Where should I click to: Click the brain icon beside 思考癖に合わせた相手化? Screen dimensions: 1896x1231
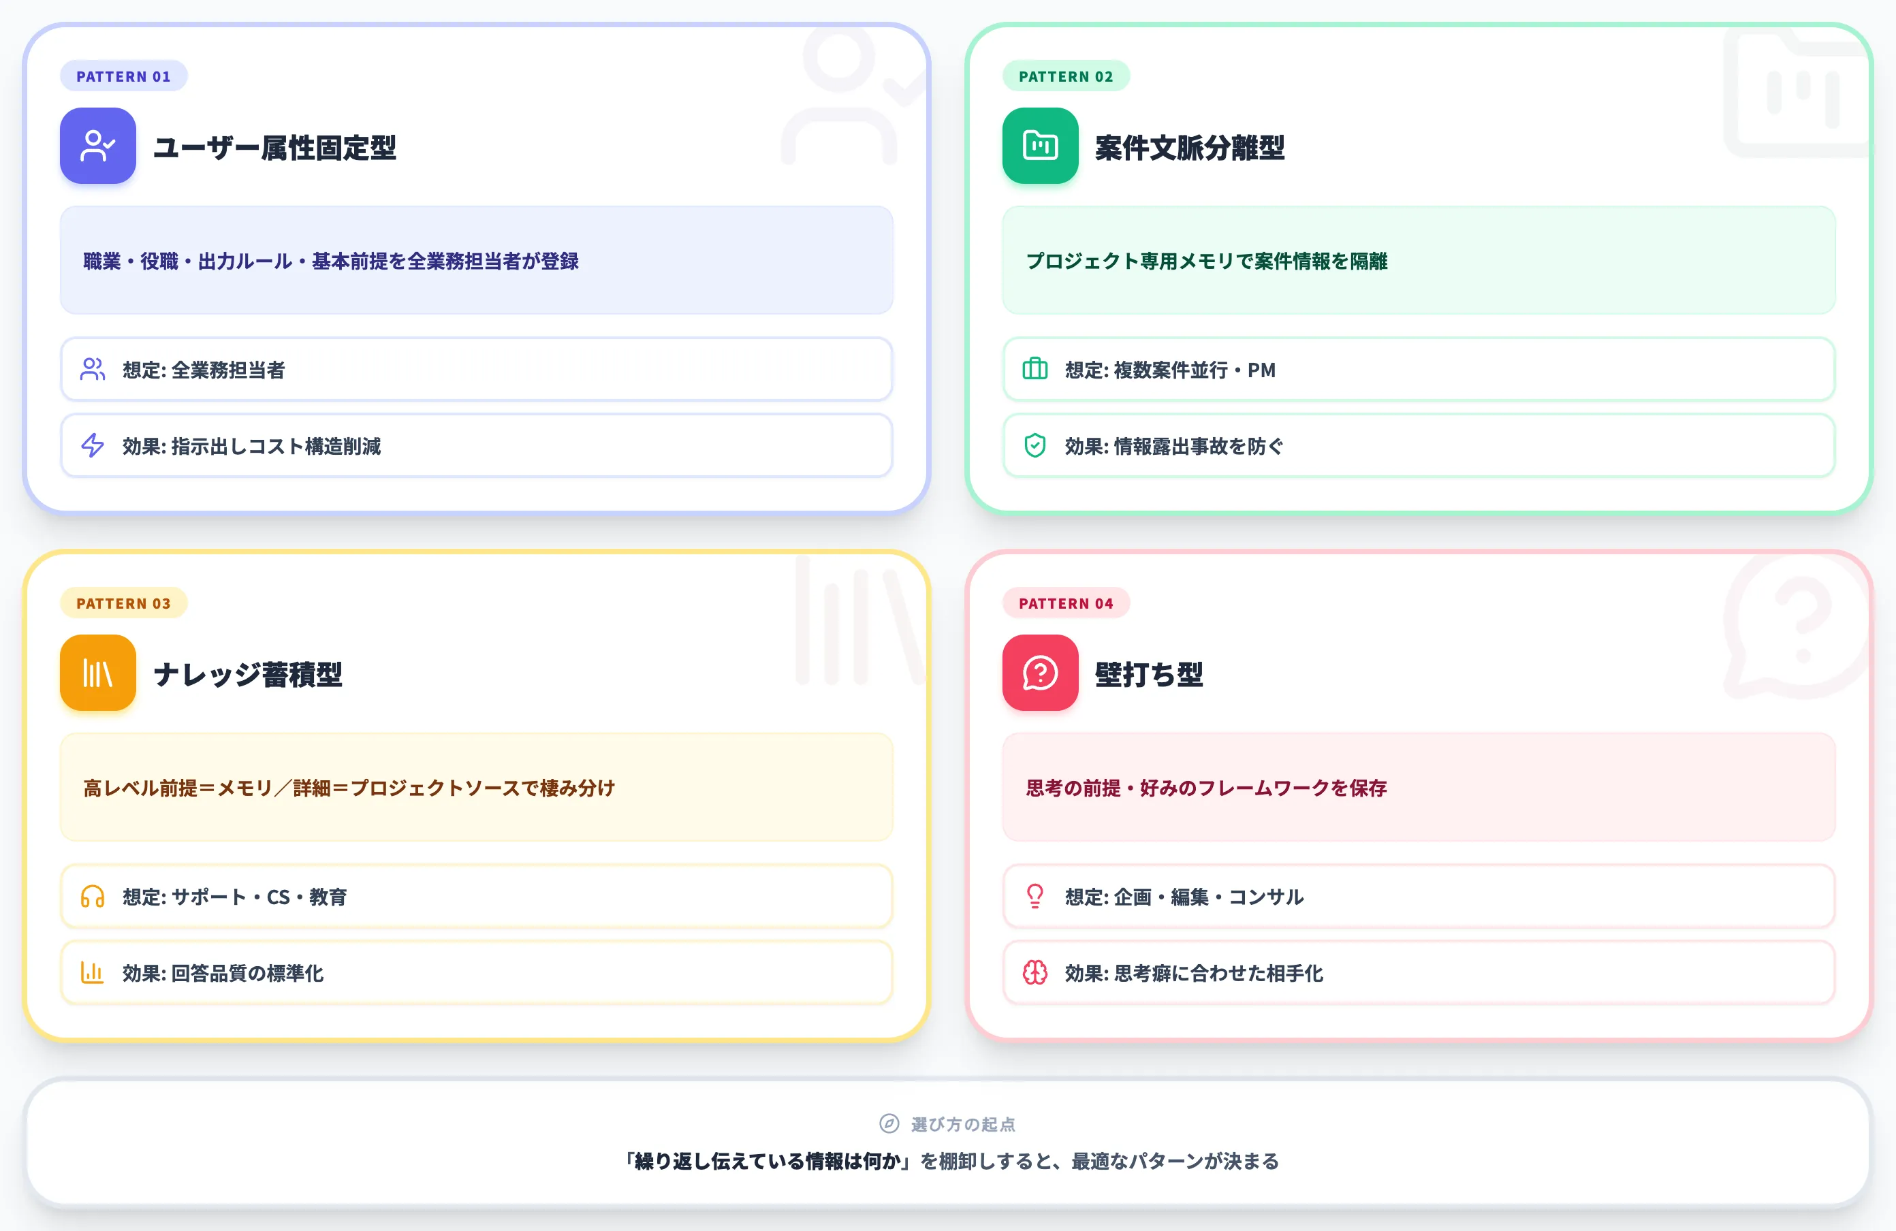(1035, 973)
